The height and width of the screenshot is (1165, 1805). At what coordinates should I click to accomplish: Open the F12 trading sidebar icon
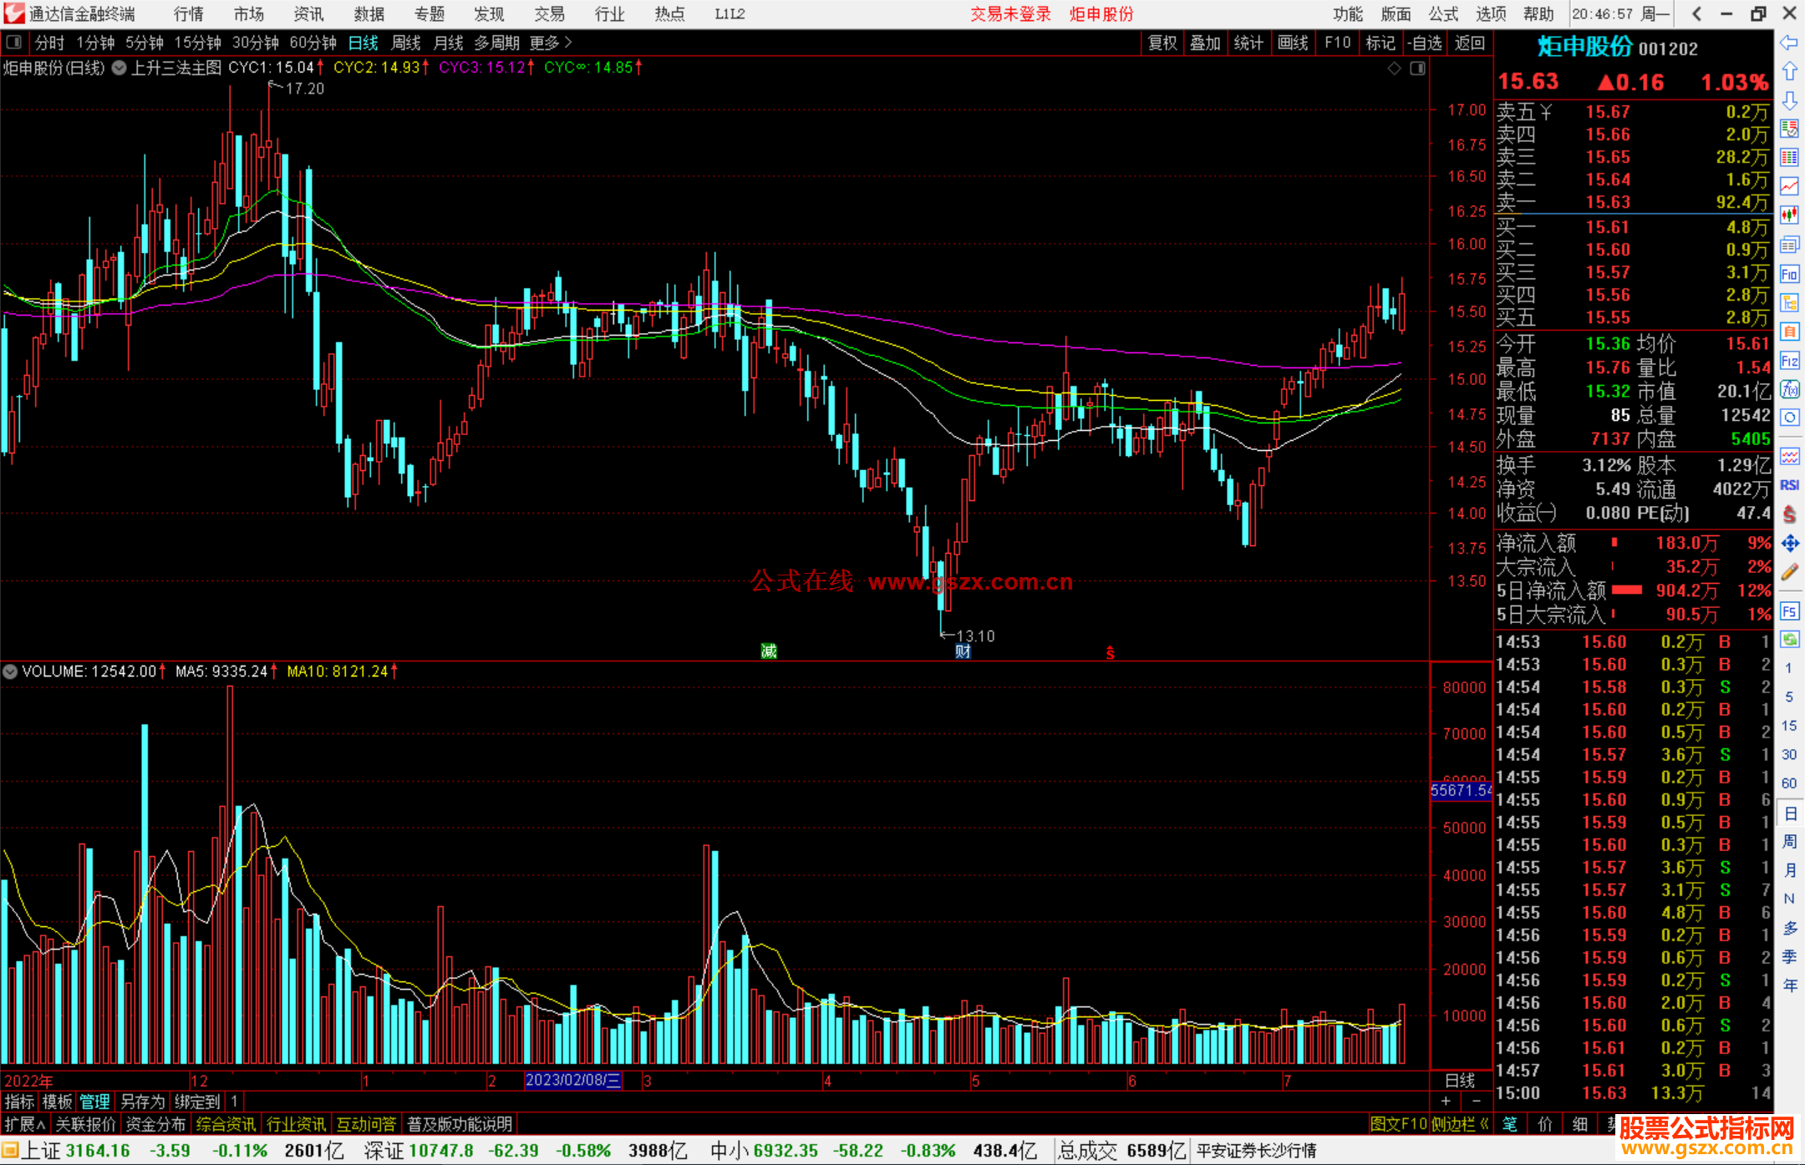[1789, 361]
